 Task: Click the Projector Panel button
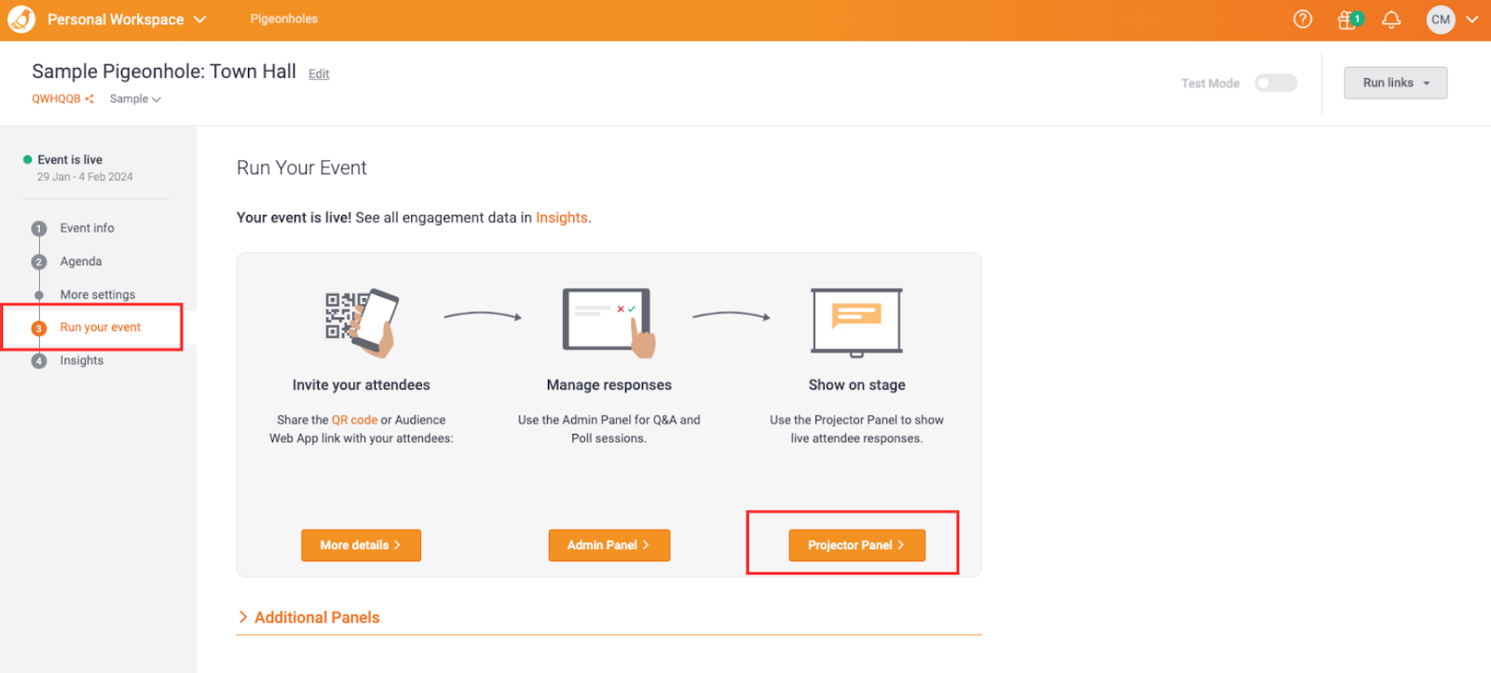click(856, 545)
